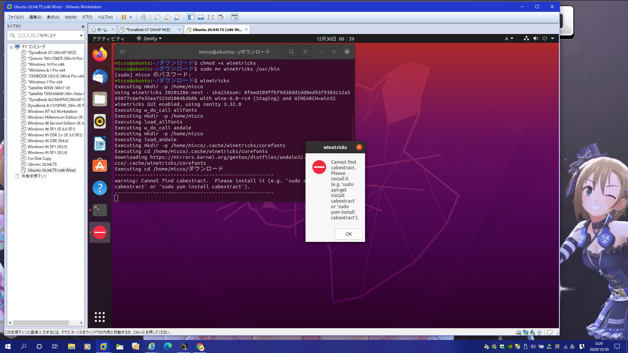Open Windows Start menu
The width and height of the screenshot is (628, 353).
point(8,346)
